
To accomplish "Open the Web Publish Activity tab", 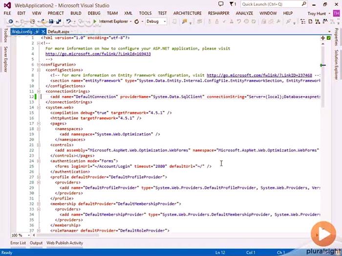I will point(64,243).
